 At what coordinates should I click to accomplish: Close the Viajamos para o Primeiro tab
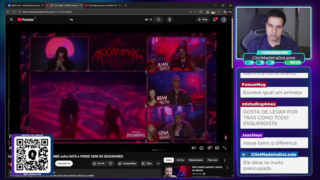[x=119, y=5]
